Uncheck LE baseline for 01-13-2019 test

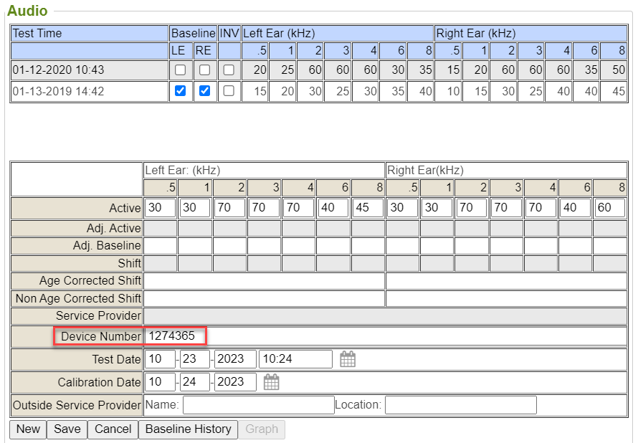[180, 91]
